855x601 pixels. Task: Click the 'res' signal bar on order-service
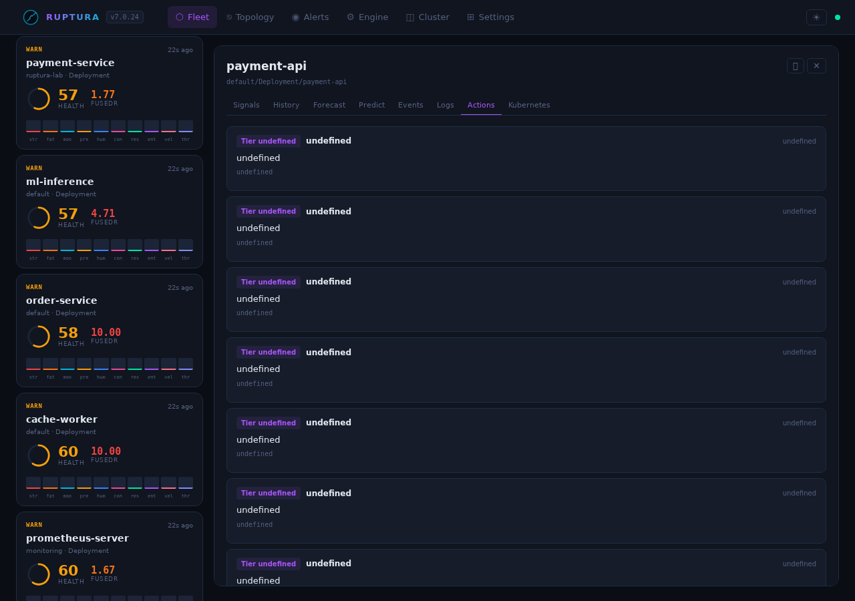[x=135, y=364]
